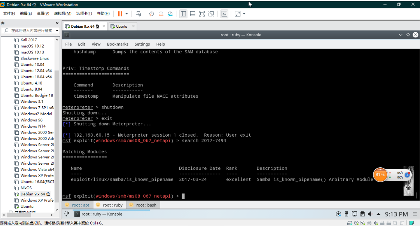Image resolution: width=420 pixels, height=226 pixels.
Task: Enter full screen mode from VMware toolbar
Action: (202, 13)
